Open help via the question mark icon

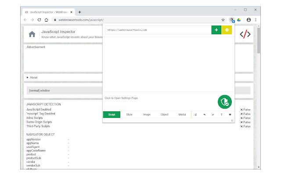point(221,115)
